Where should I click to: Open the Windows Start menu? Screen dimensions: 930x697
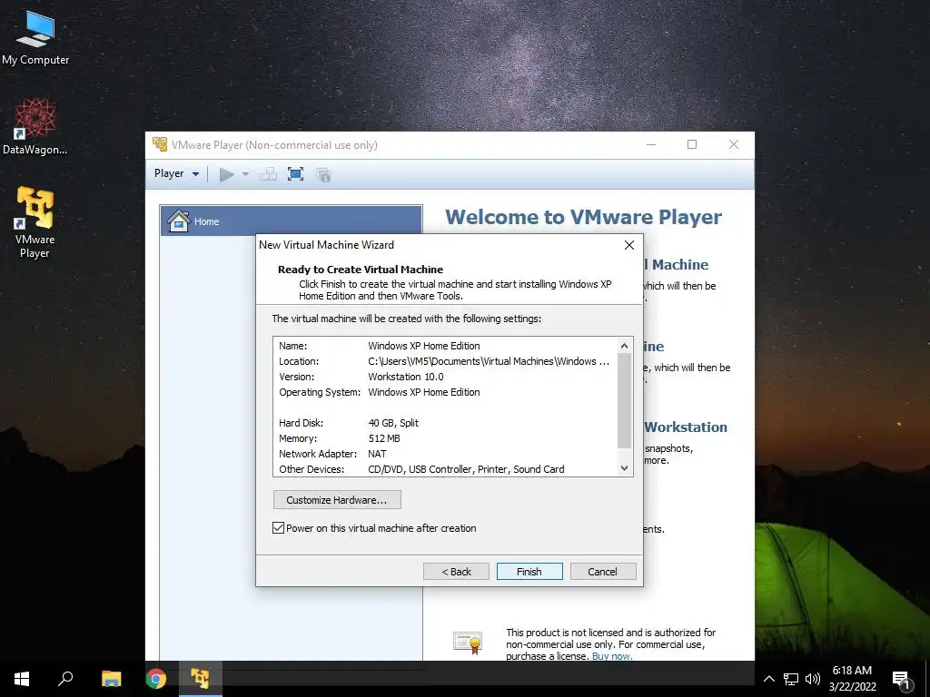pos(22,679)
